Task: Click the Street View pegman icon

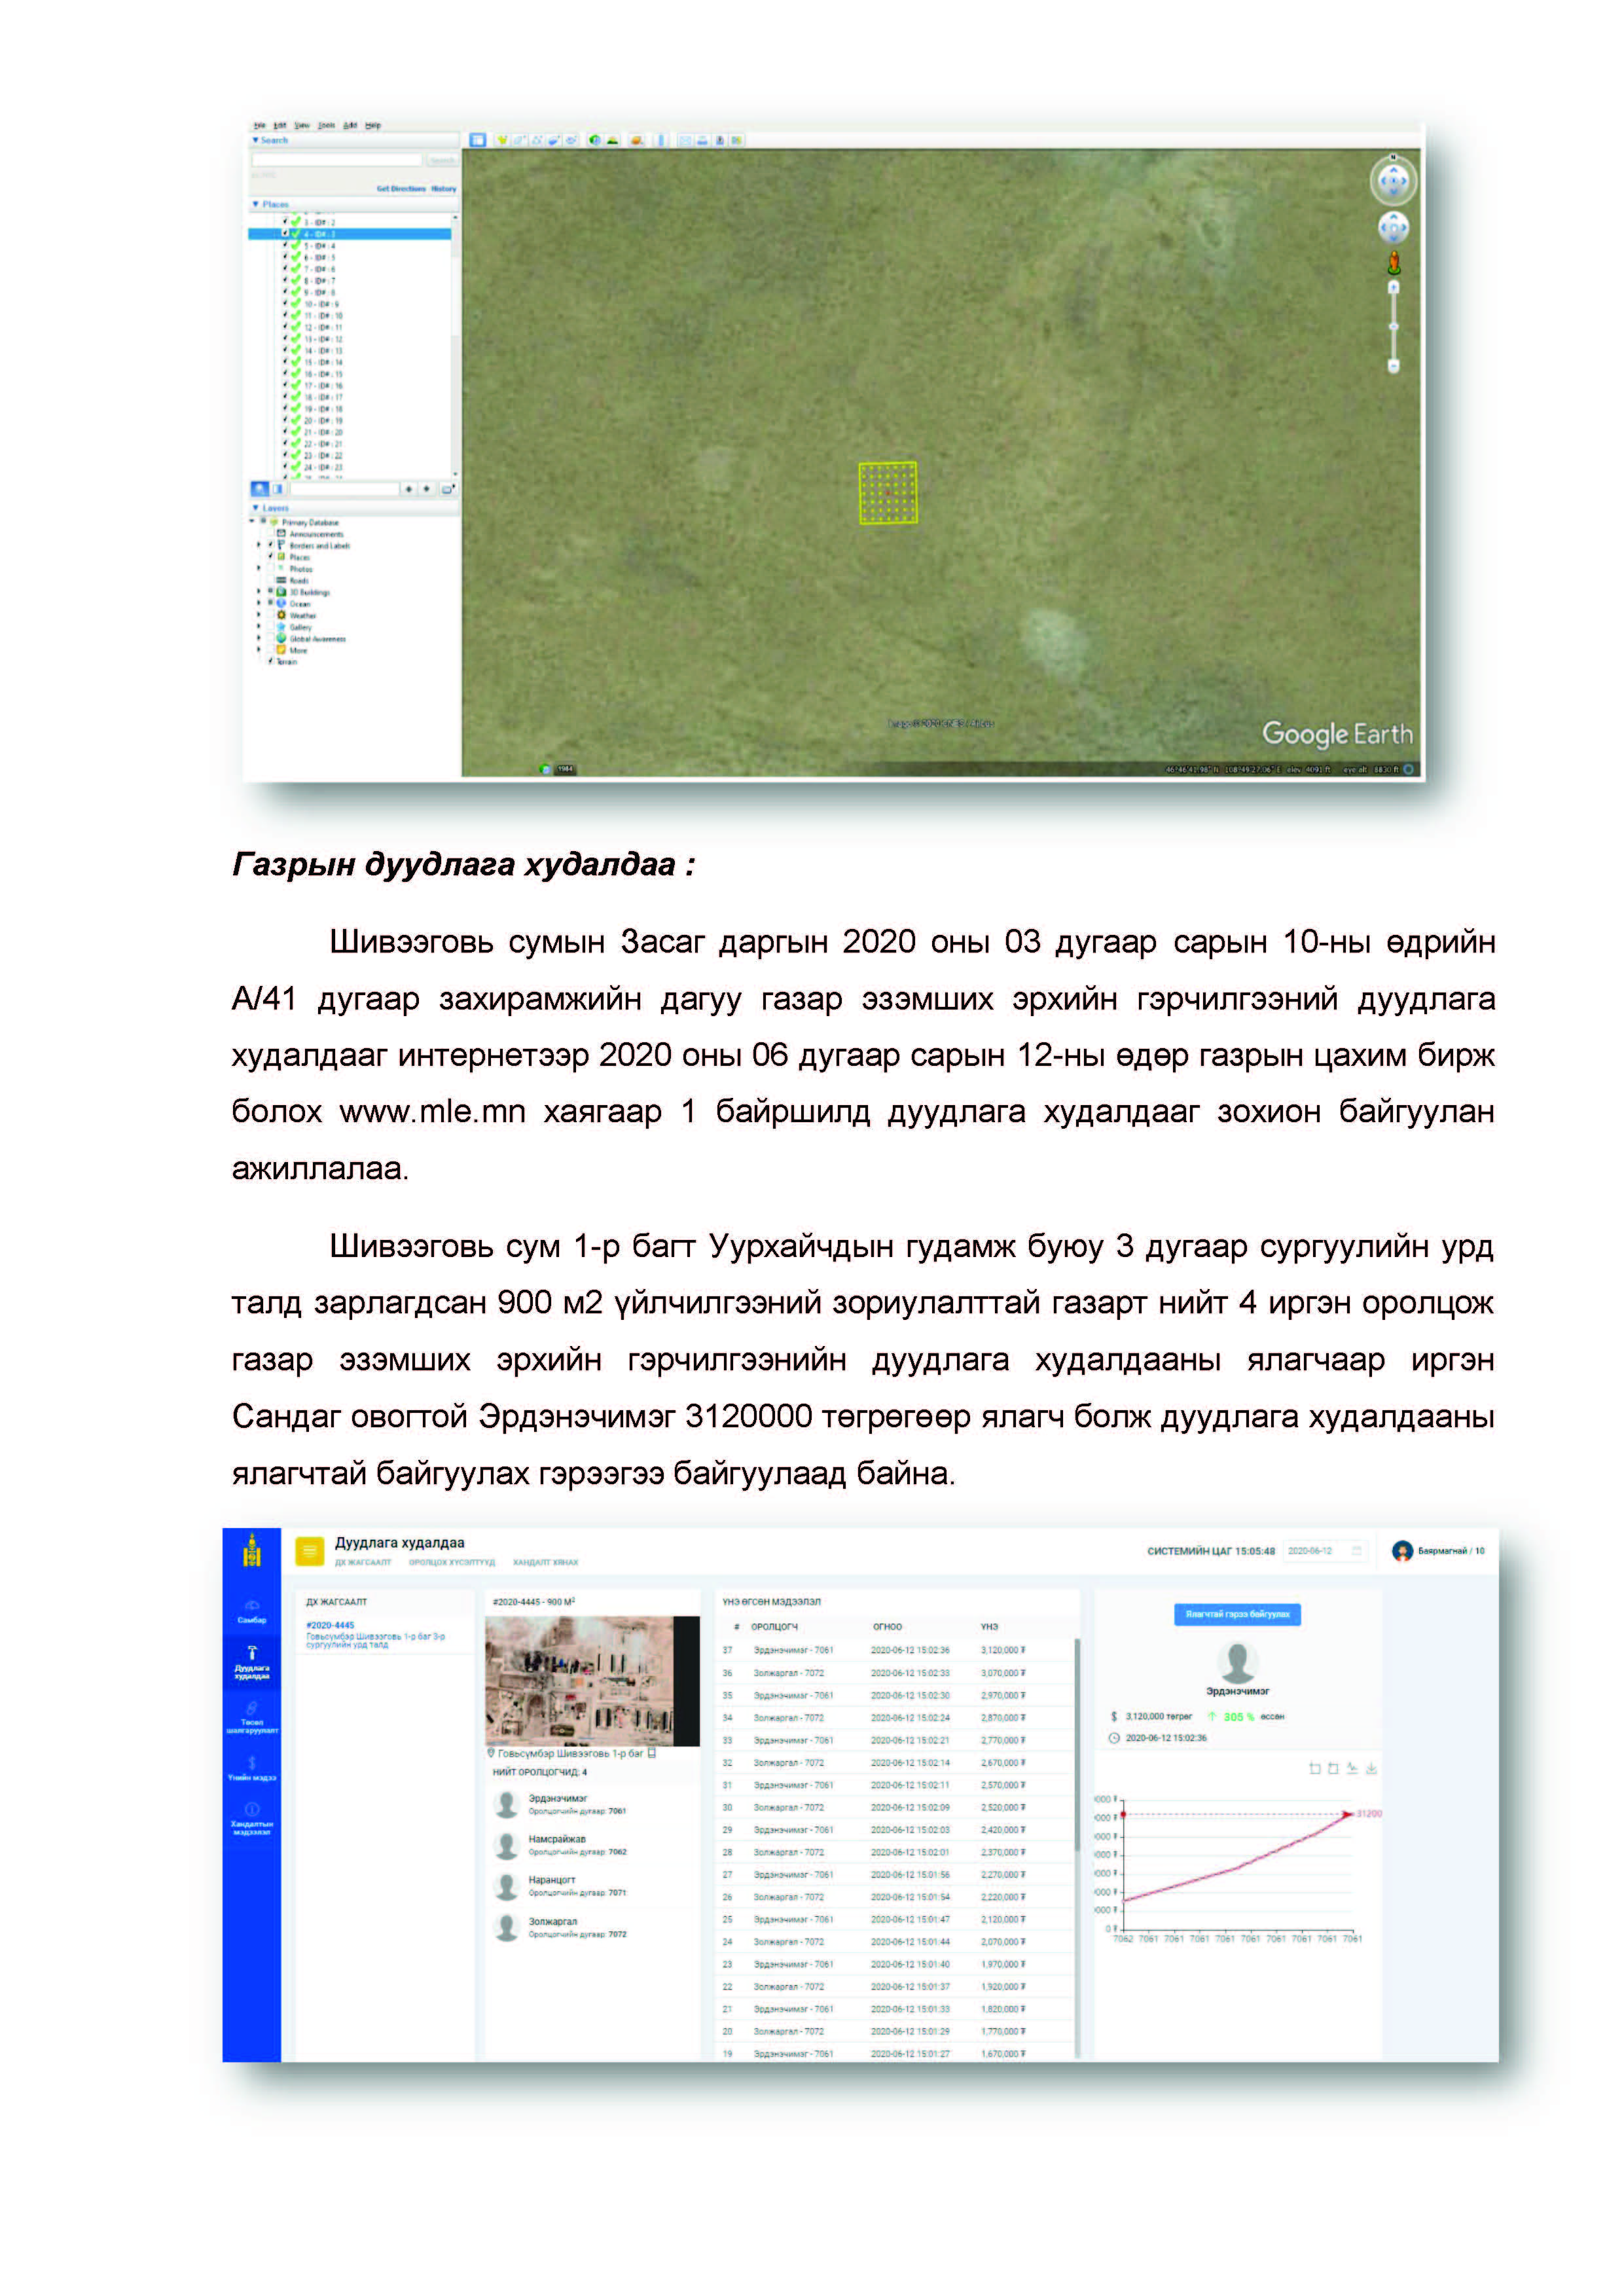Action: coord(1393,264)
